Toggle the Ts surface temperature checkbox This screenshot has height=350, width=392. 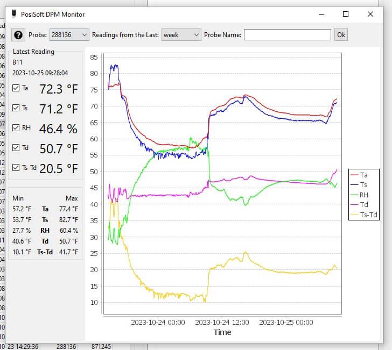click(x=16, y=108)
